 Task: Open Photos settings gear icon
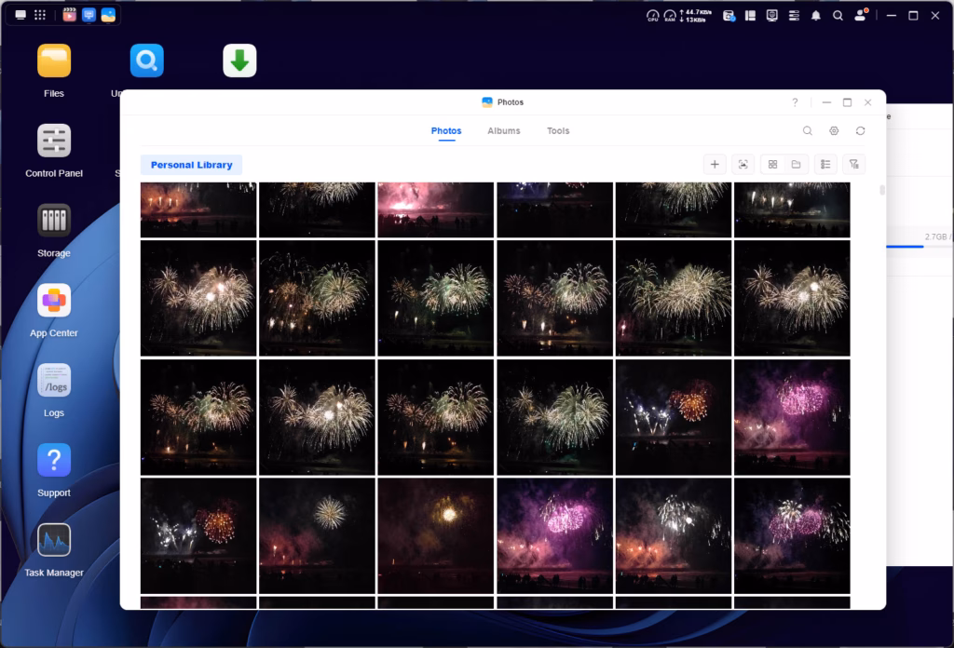[x=834, y=131]
